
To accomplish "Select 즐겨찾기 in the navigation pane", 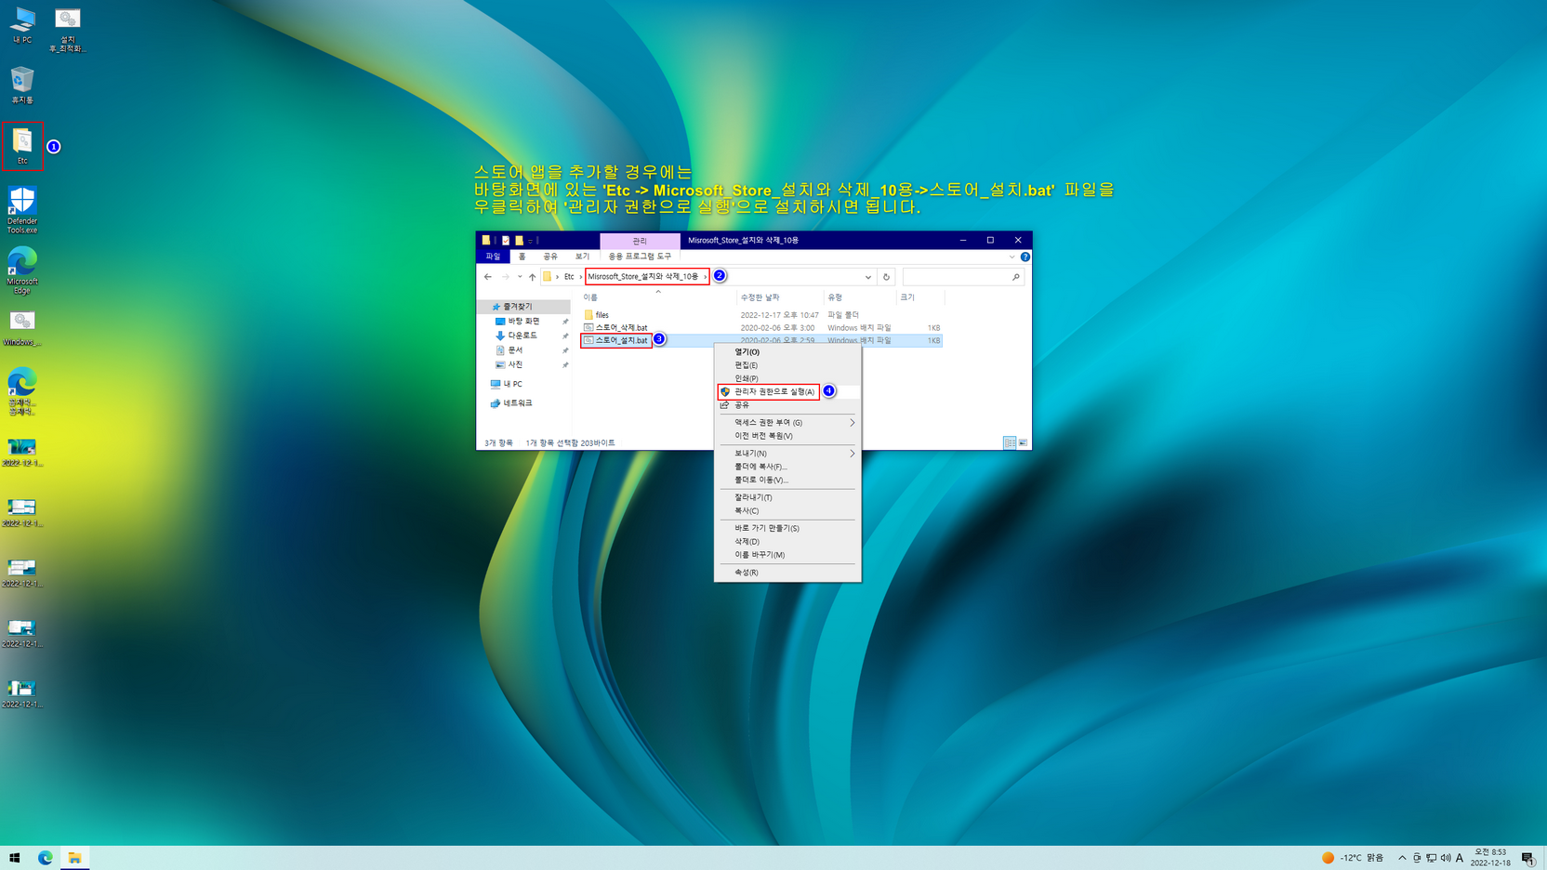I will click(518, 307).
